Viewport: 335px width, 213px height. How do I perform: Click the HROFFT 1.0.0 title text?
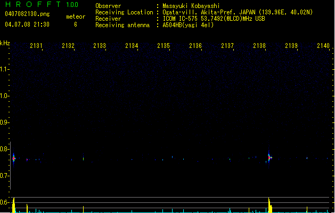click(x=42, y=4)
